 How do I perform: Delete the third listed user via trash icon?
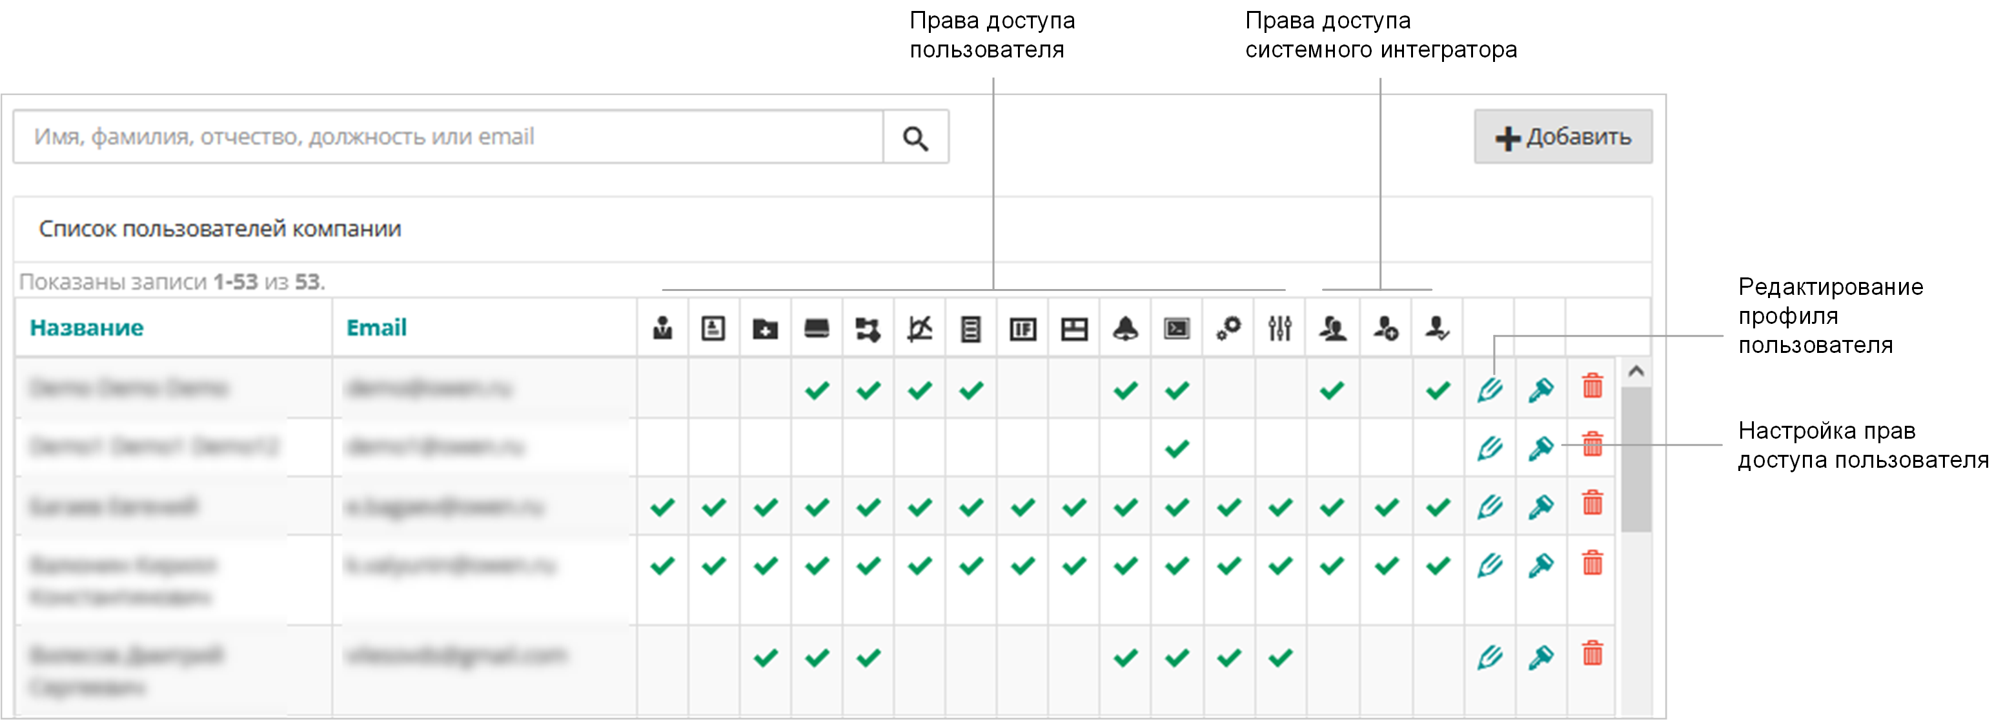click(x=1592, y=503)
